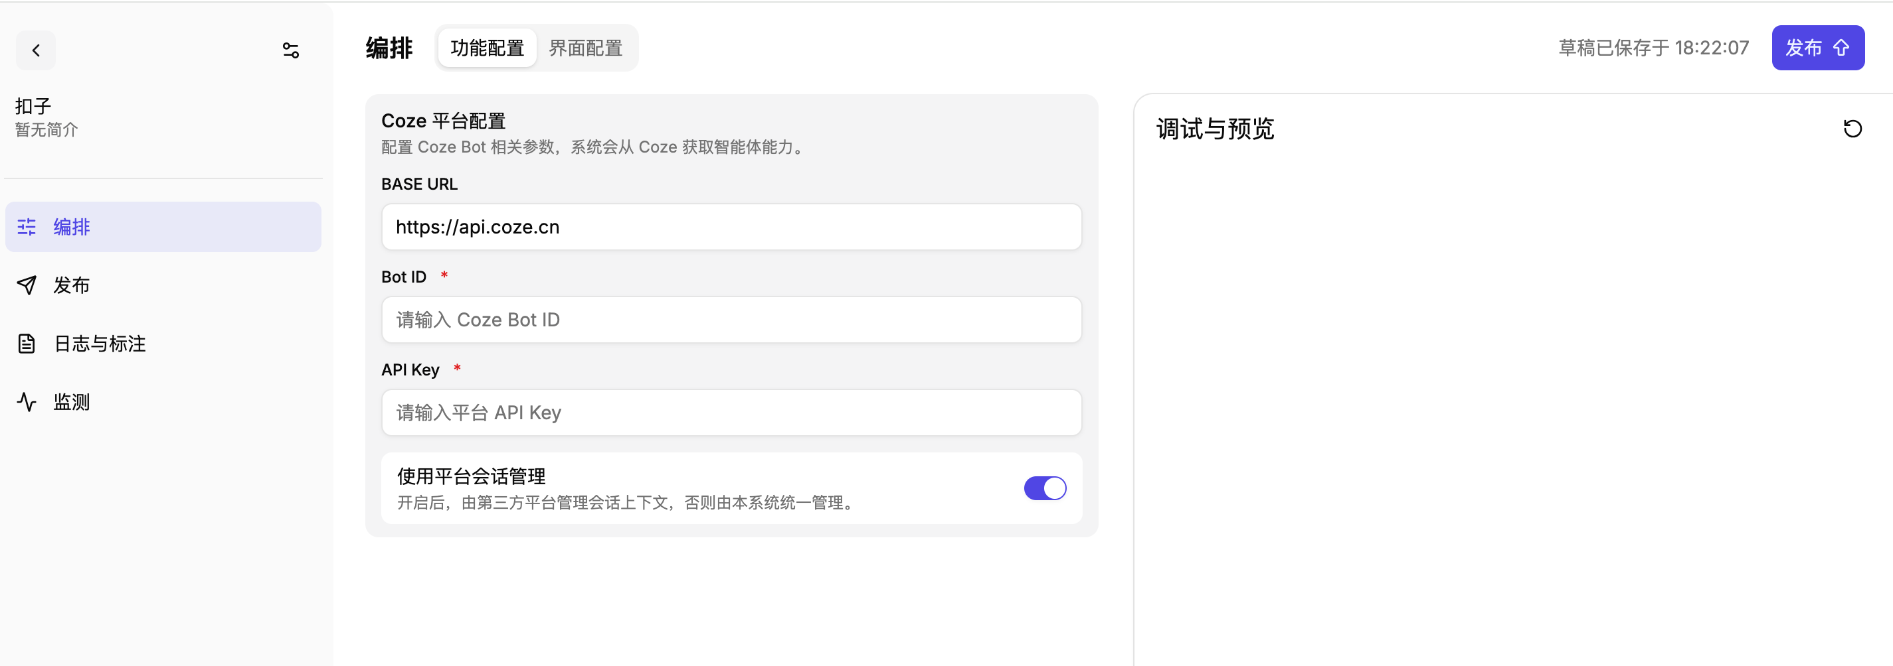Click the BASE URL field label
Viewport: 1893px width, 666px height.
[419, 184]
